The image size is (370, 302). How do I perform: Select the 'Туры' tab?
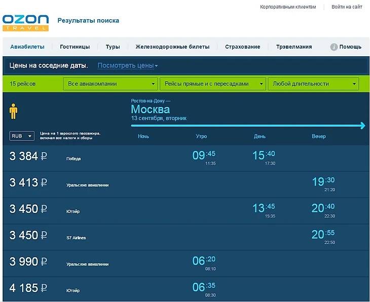coord(113,47)
